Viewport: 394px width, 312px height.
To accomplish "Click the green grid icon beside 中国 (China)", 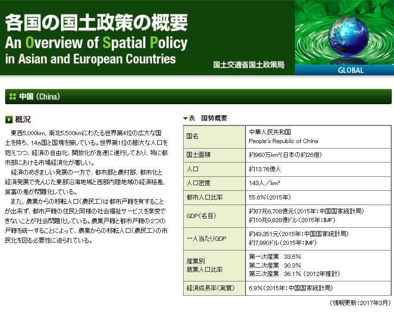I will coord(12,97).
